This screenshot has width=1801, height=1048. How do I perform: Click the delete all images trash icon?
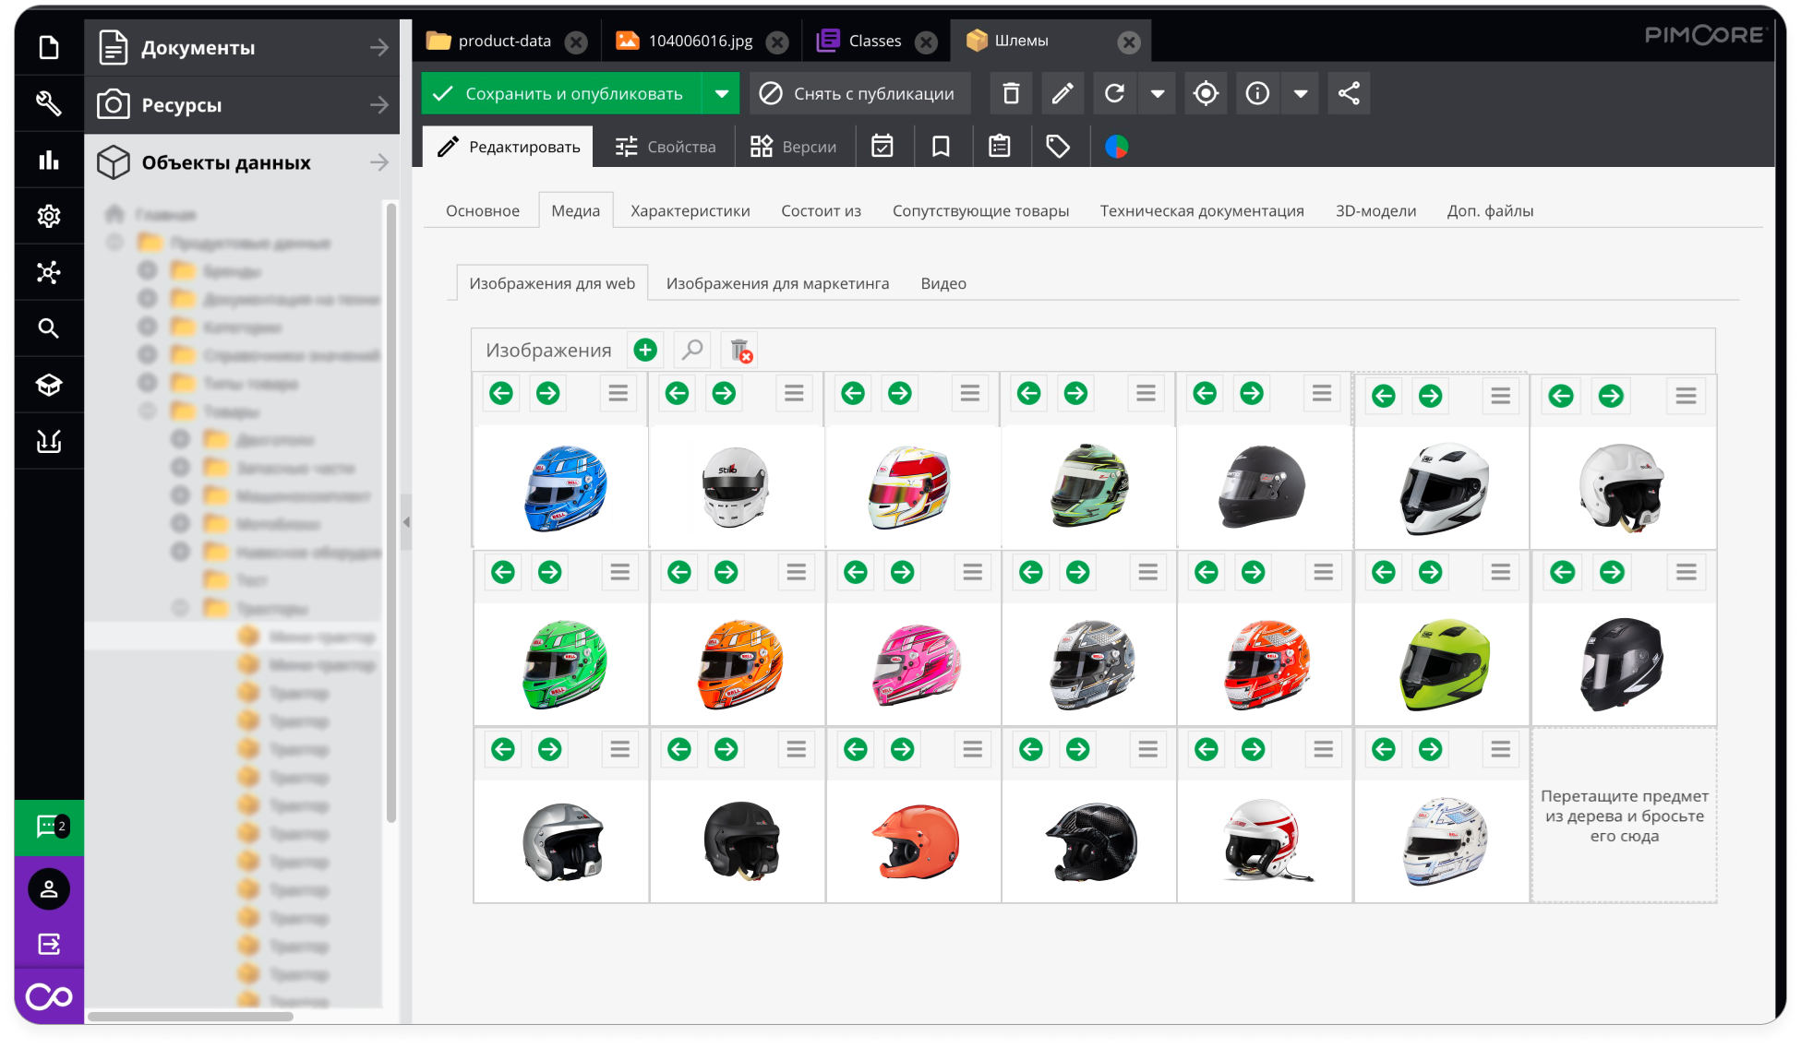[x=740, y=351]
